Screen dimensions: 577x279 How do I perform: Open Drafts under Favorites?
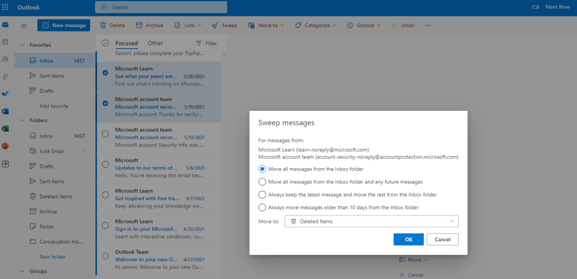click(55, 91)
